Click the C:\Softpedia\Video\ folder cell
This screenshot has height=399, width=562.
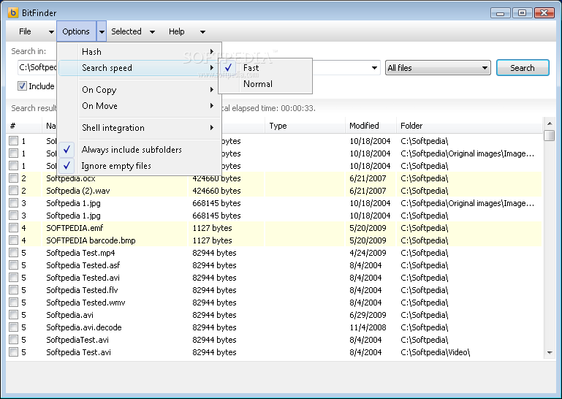click(435, 352)
